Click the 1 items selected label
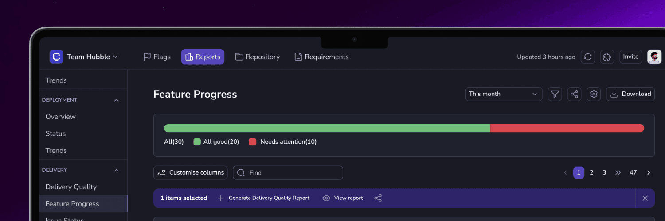665x221 pixels. click(184, 198)
